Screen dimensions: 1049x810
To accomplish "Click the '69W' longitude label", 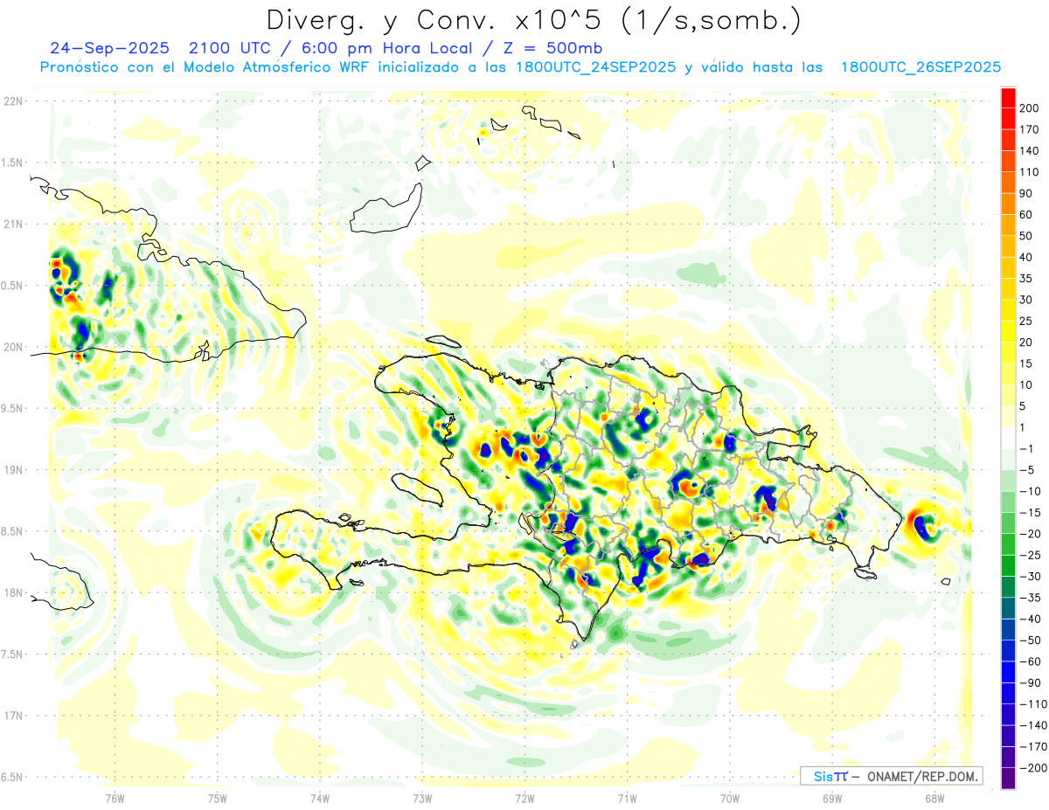I will click(831, 798).
